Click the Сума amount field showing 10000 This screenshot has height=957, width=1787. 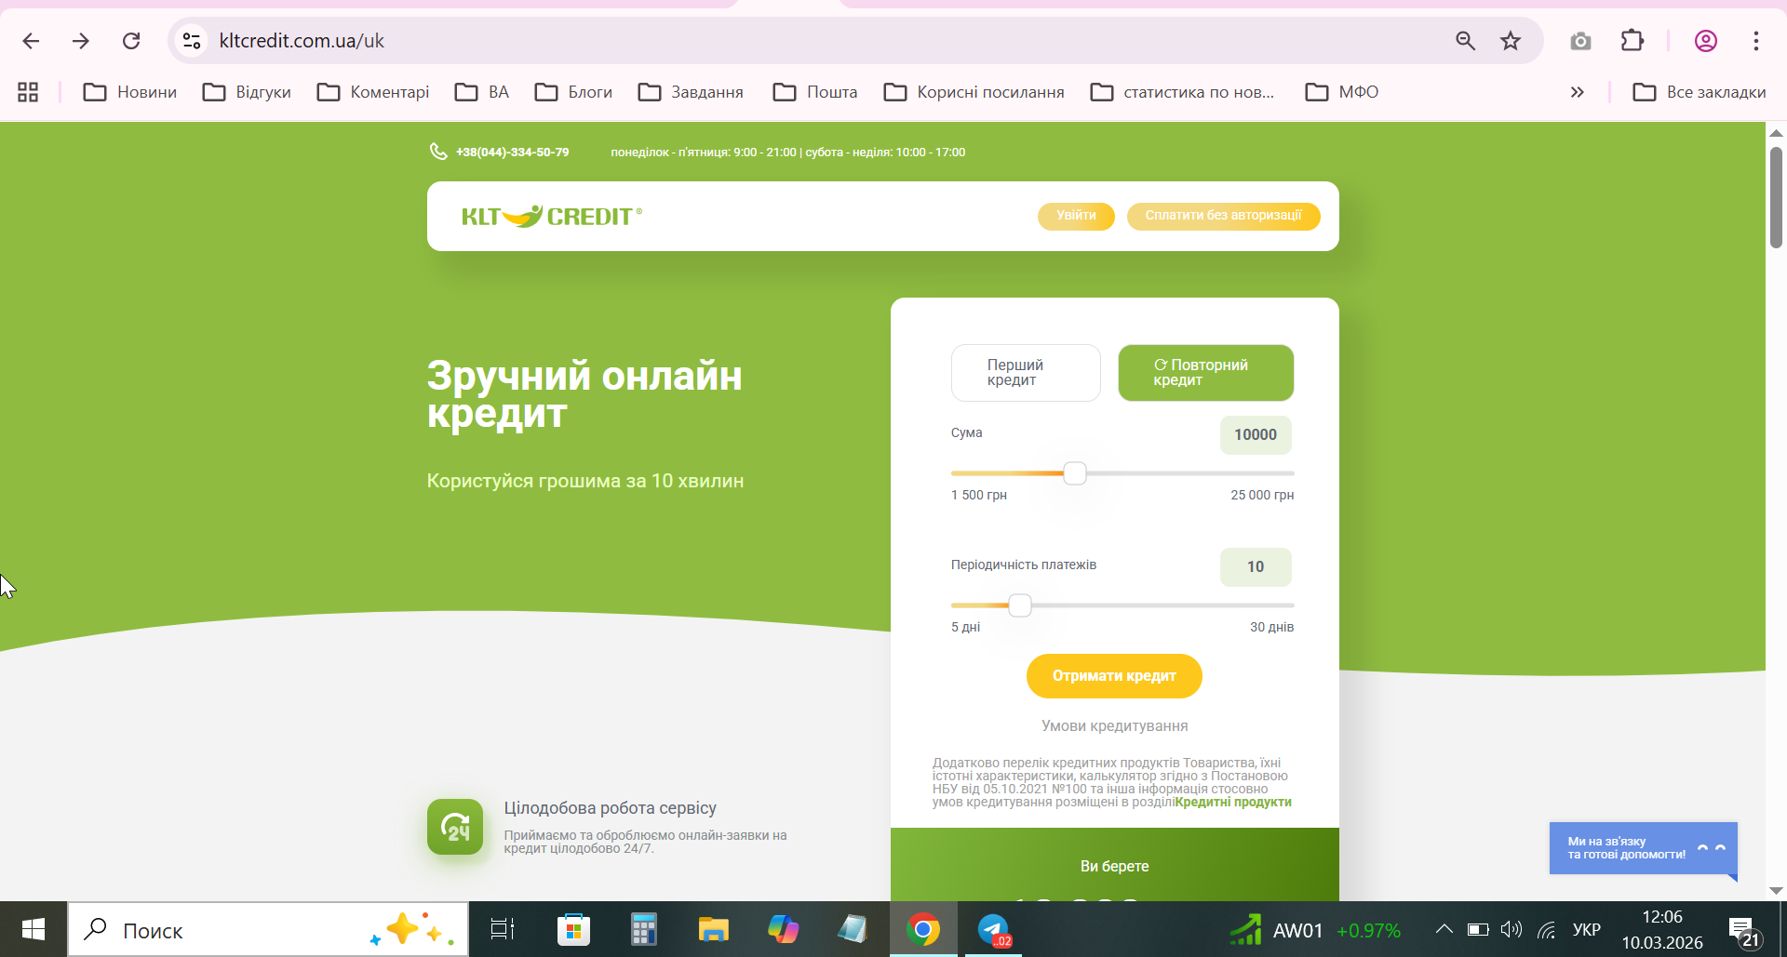coord(1256,434)
